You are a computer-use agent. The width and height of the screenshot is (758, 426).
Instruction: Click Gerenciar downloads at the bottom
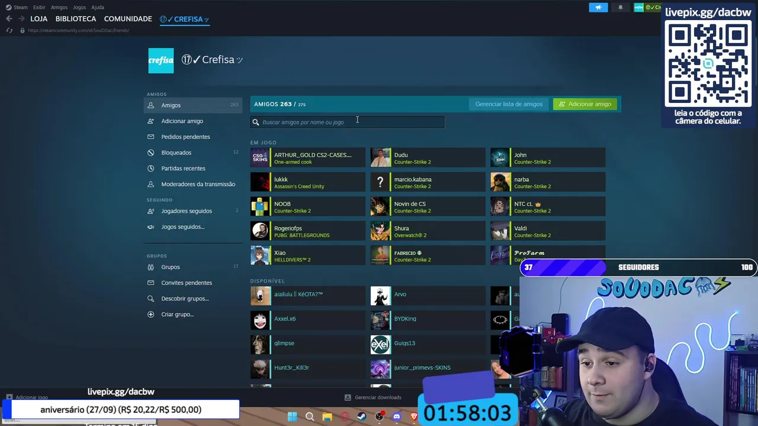pyautogui.click(x=373, y=398)
